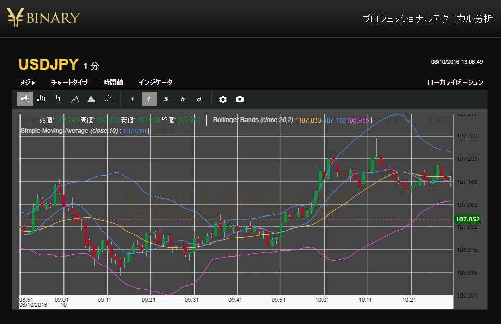Click the 09:41 time axis label
This screenshot has height=324, width=501.
click(x=235, y=300)
